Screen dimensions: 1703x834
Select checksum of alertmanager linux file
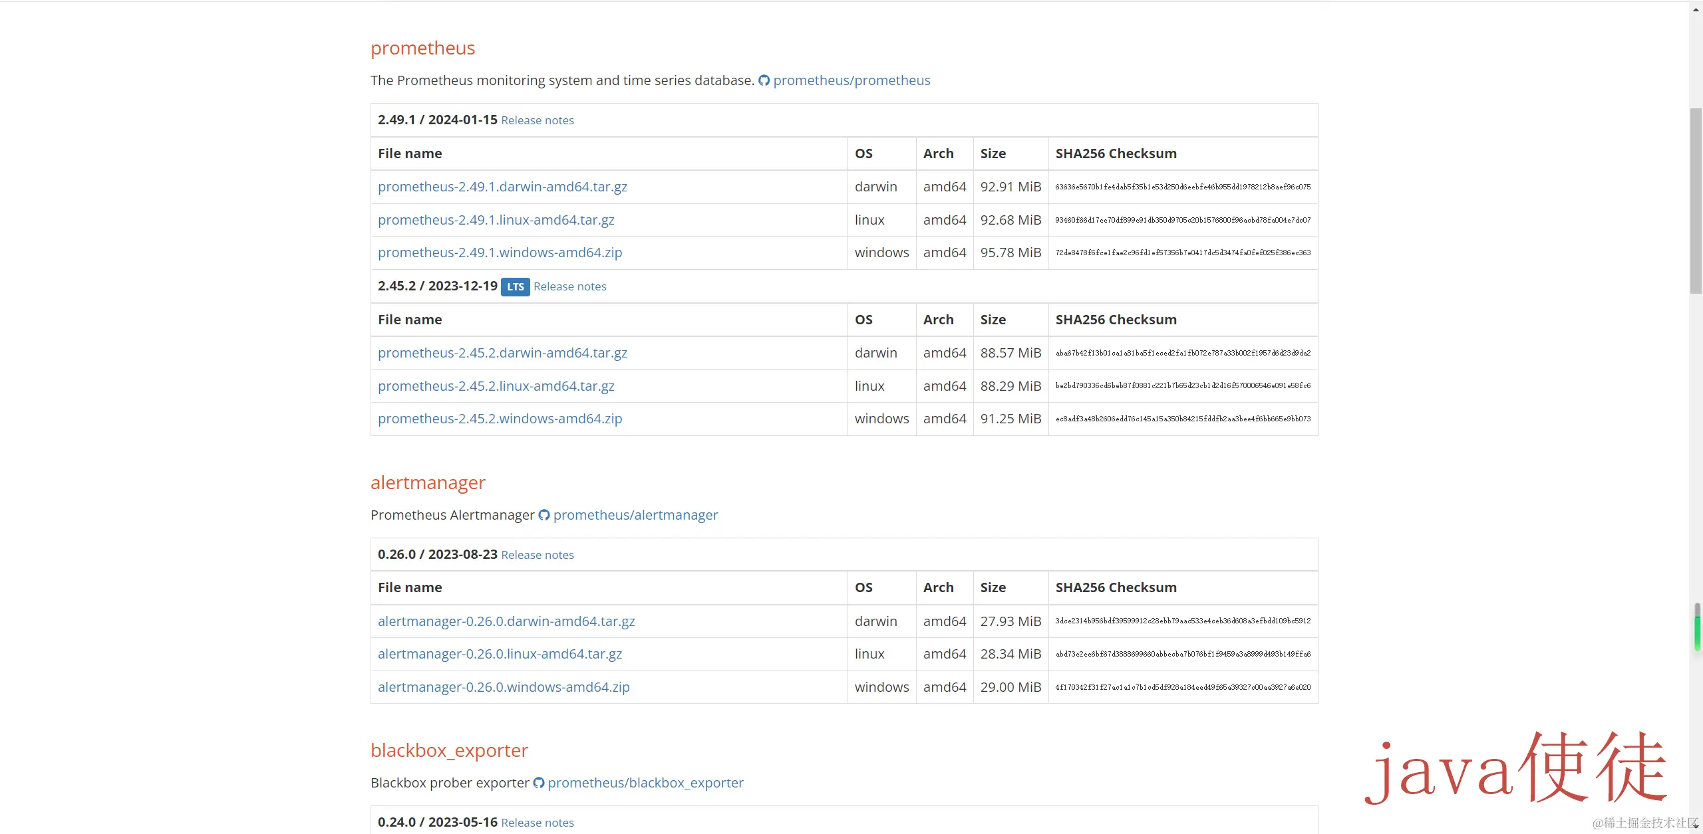point(1183,654)
